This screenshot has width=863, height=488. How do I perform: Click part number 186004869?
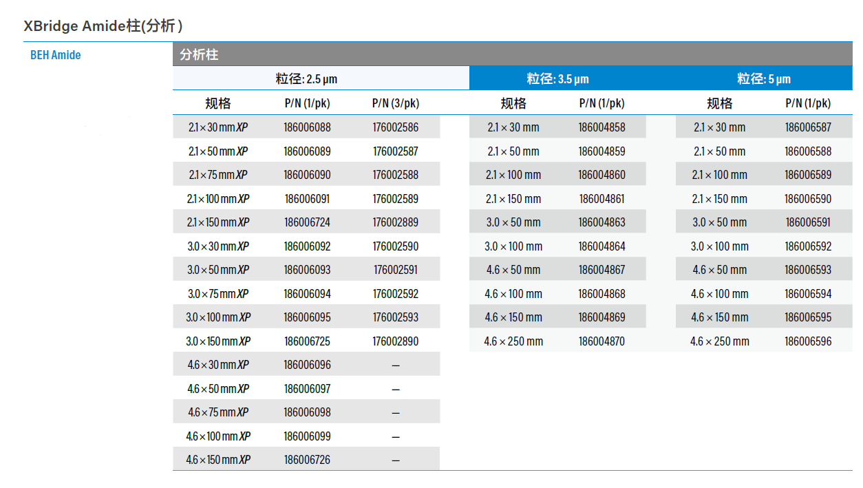[x=602, y=317]
